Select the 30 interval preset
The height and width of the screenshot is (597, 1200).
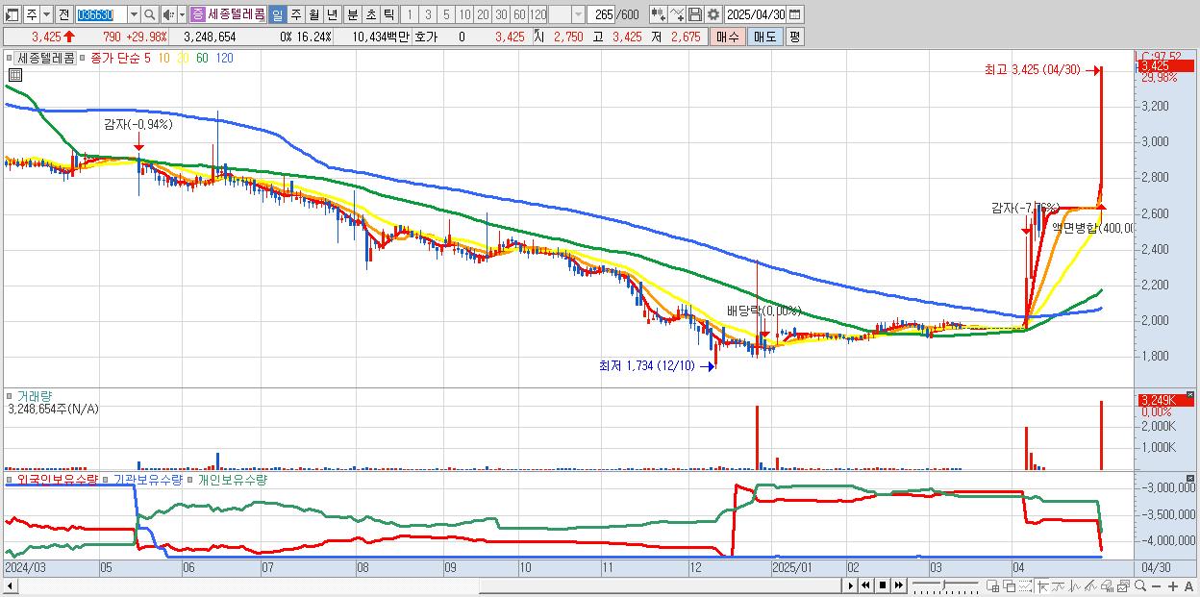pyautogui.click(x=501, y=14)
